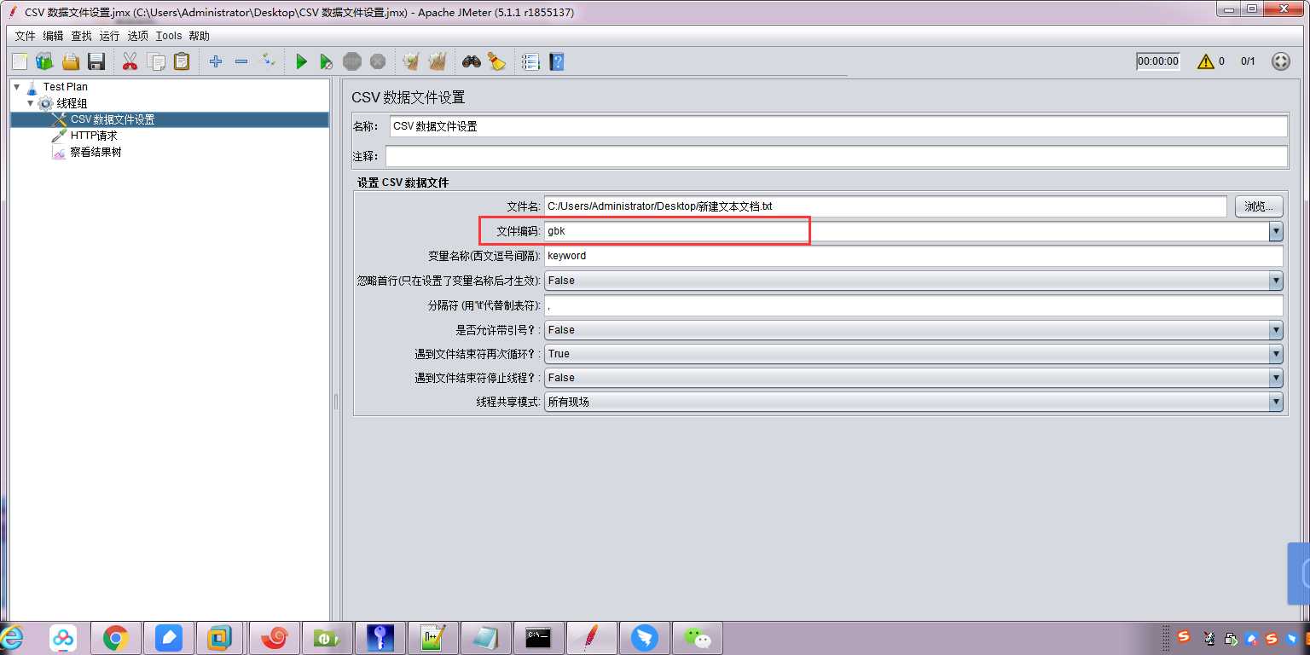Click the grey Stop test icon

[x=351, y=61]
